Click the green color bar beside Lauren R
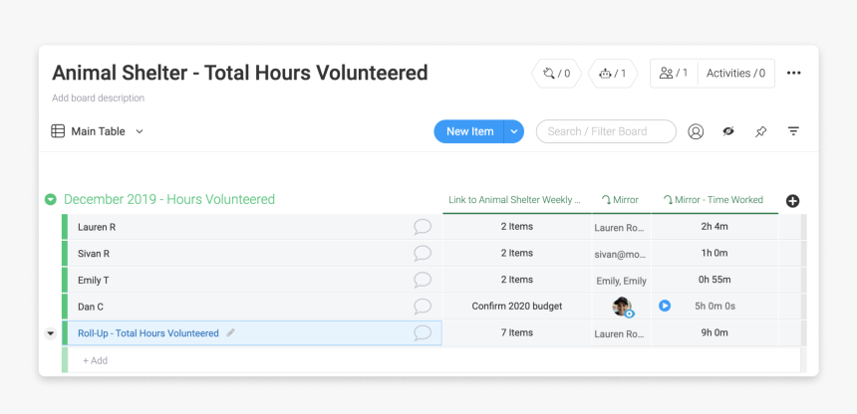 tap(65, 227)
